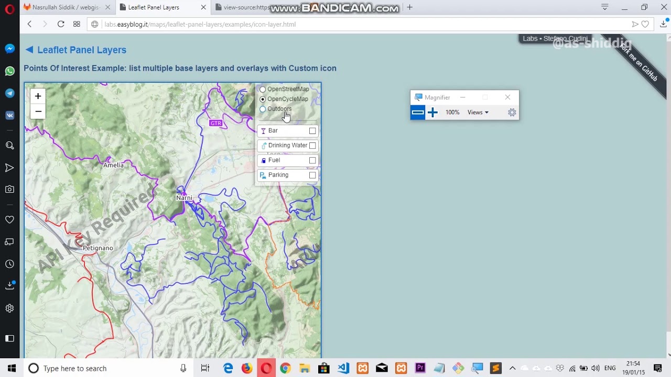
Task: Click the Narni town label on map
Action: (x=184, y=198)
